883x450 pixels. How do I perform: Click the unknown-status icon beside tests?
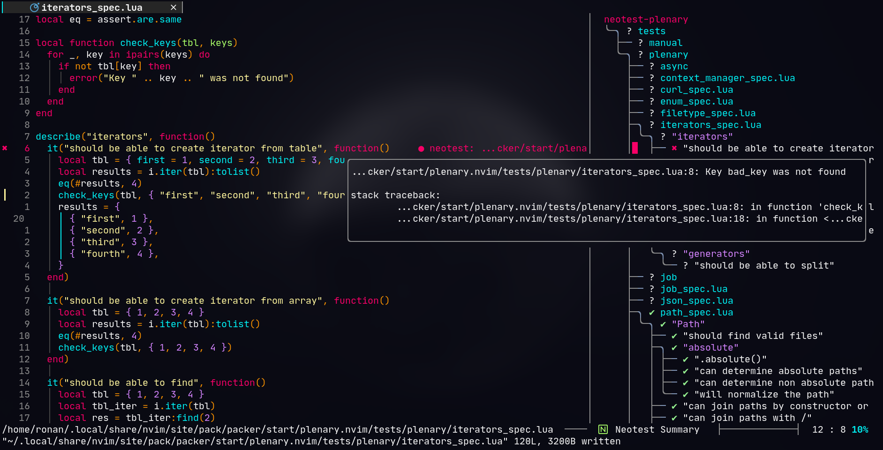(x=629, y=31)
